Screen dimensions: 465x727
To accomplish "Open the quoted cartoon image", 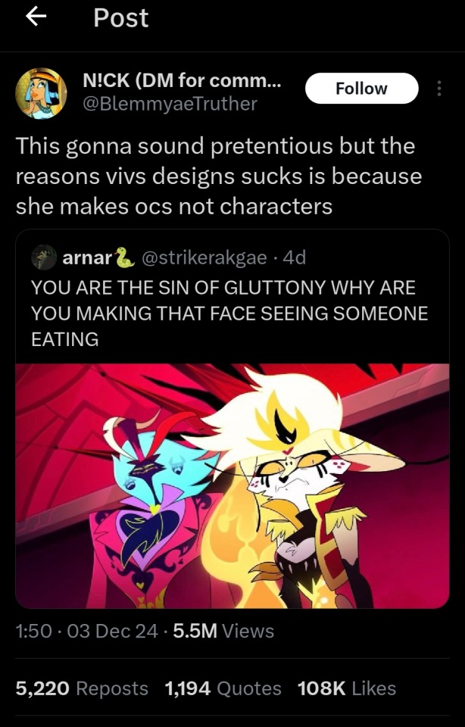I will (232, 486).
